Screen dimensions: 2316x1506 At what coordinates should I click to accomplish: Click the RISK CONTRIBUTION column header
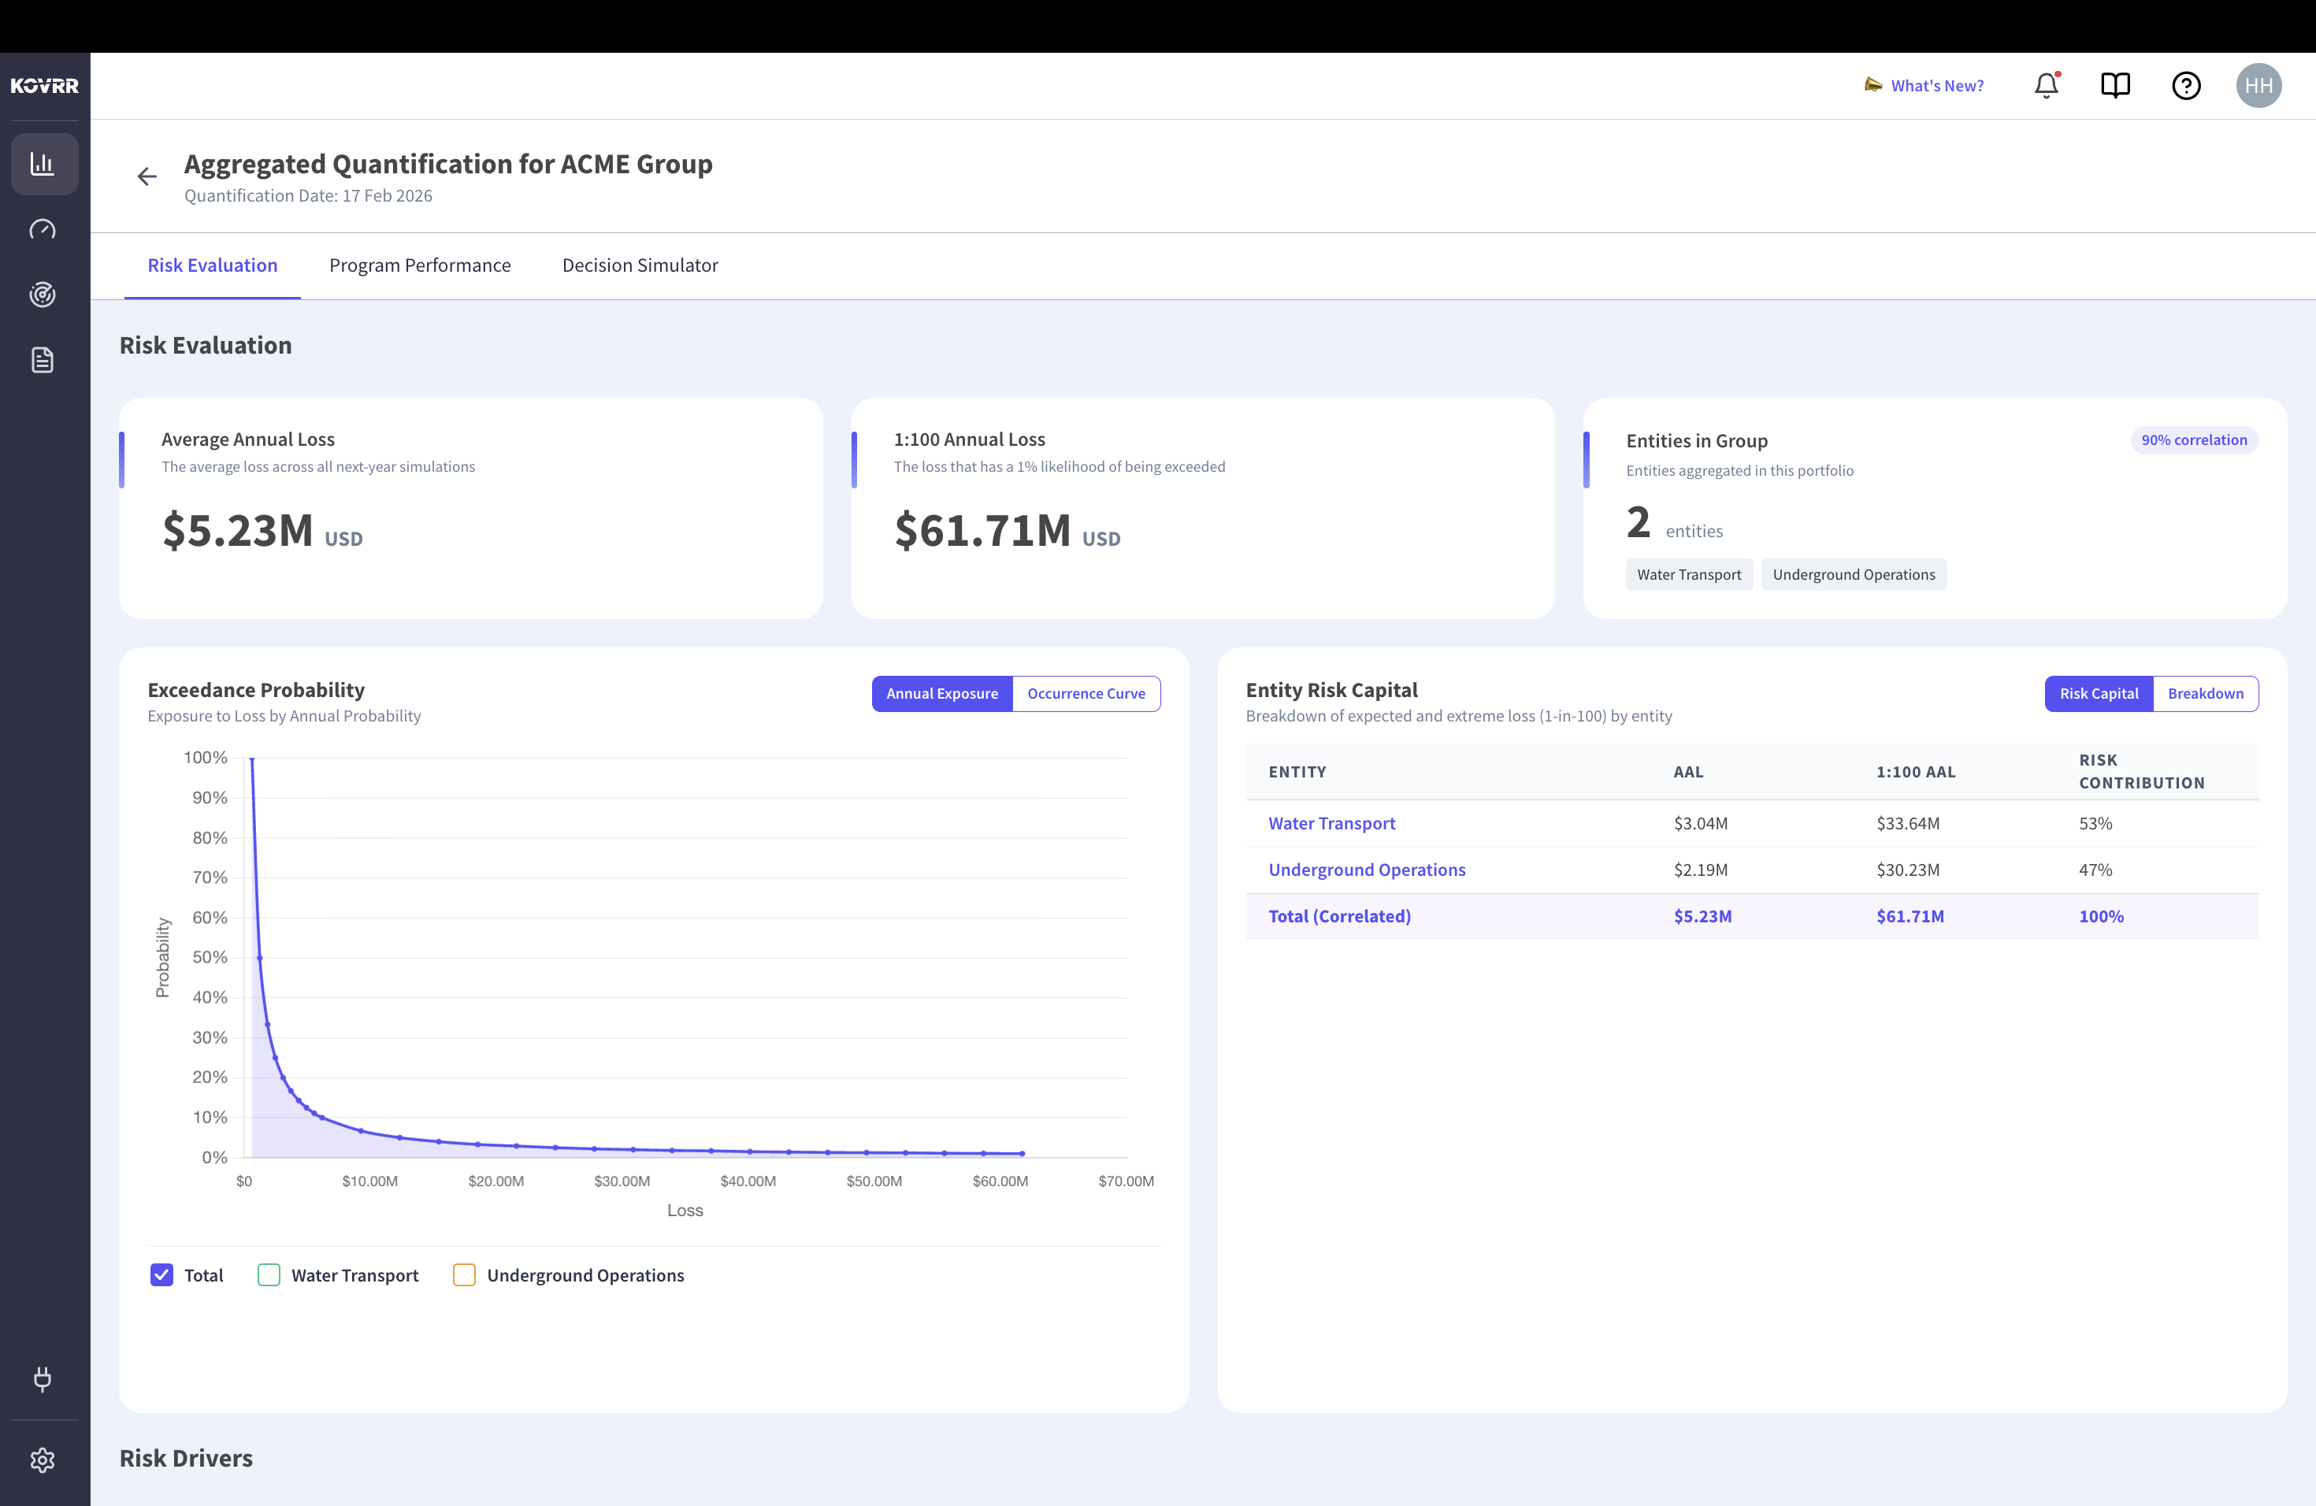coord(2141,771)
